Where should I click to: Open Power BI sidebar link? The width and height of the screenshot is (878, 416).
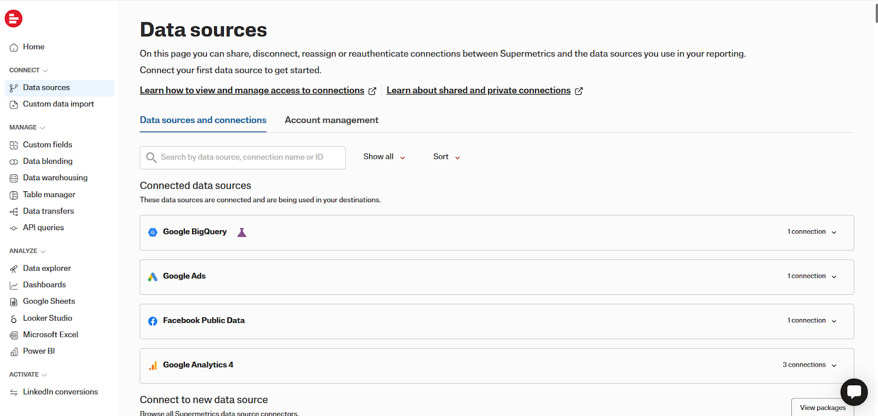coord(39,351)
